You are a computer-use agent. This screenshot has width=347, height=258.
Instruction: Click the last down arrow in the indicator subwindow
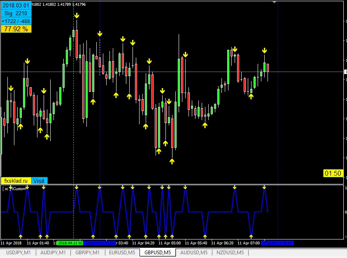click(264, 187)
